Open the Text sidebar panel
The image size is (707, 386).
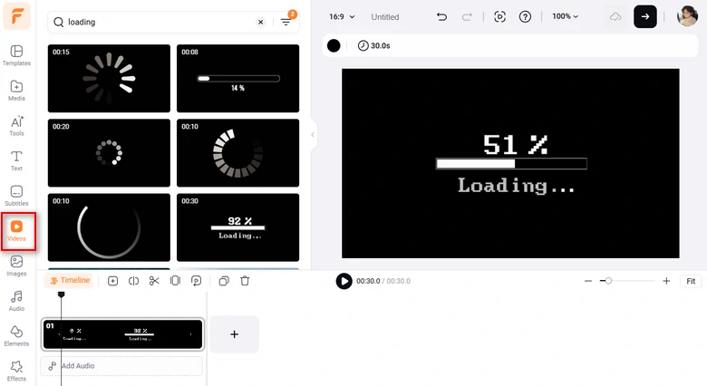[16, 161]
